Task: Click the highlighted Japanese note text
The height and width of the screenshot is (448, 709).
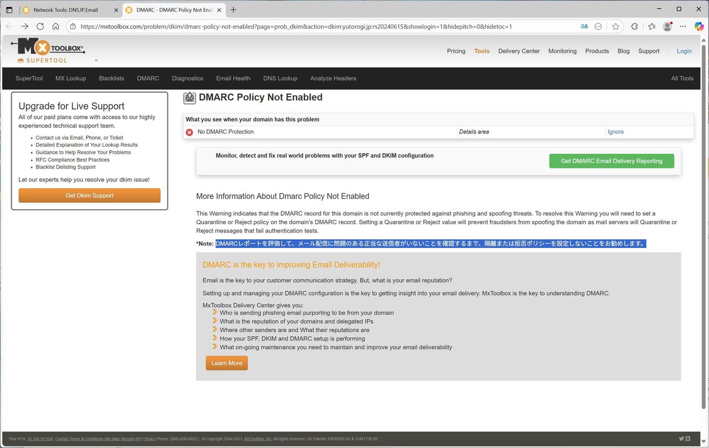Action: tap(430, 244)
